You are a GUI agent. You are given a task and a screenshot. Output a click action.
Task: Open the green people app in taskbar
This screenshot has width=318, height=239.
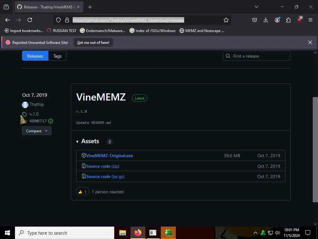click(168, 233)
